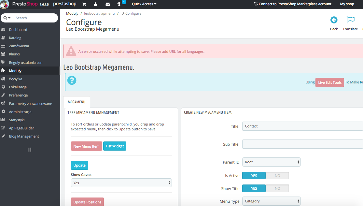This screenshot has width=363, height=206.
Task: Click the Moduły puzzle icon
Action: [3, 70]
